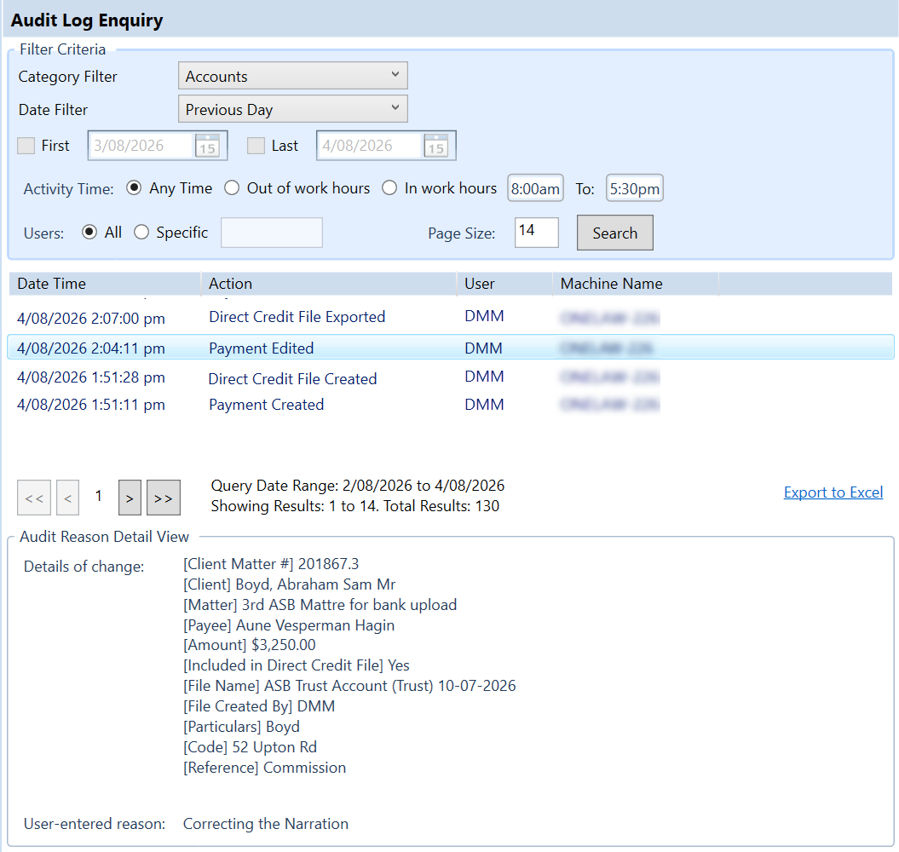Select the Payment Created row
The height and width of the screenshot is (852, 899).
451,405
